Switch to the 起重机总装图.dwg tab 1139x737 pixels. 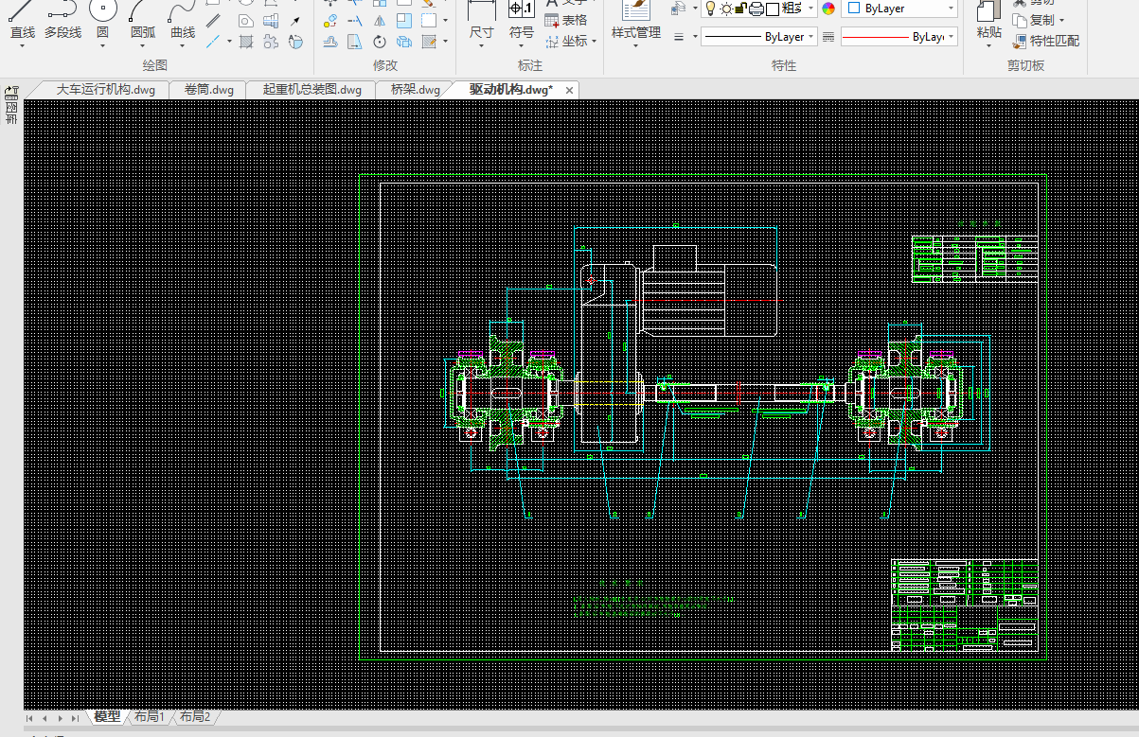coord(311,90)
